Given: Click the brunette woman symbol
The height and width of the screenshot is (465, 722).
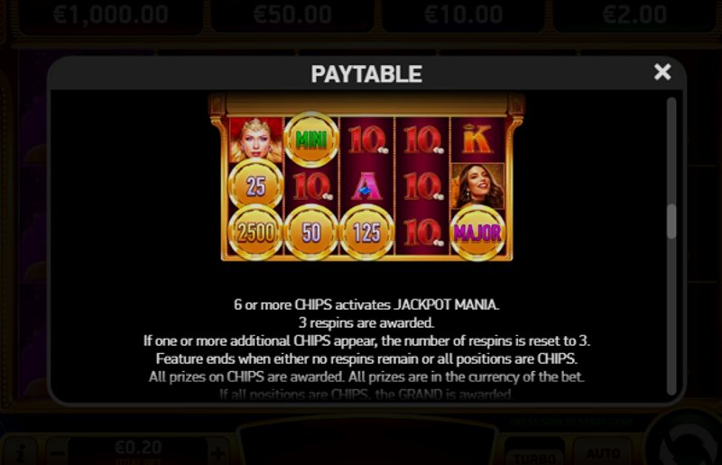Looking at the screenshot, I should coord(477,186).
